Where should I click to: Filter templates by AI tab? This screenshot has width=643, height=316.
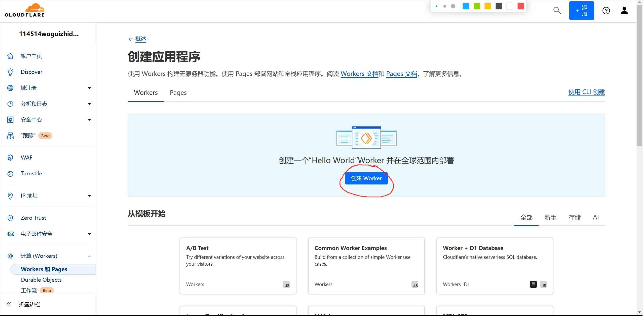coord(596,217)
